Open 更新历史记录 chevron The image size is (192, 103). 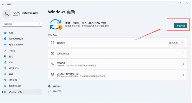coord(183,53)
